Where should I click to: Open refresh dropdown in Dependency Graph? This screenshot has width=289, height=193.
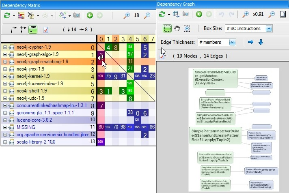[169, 15]
